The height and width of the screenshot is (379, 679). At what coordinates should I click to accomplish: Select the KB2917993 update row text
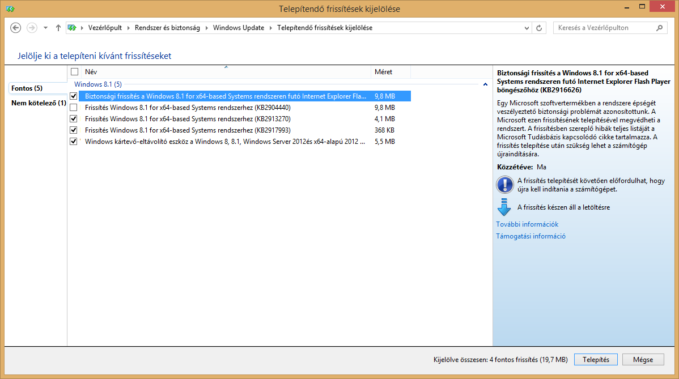click(188, 130)
